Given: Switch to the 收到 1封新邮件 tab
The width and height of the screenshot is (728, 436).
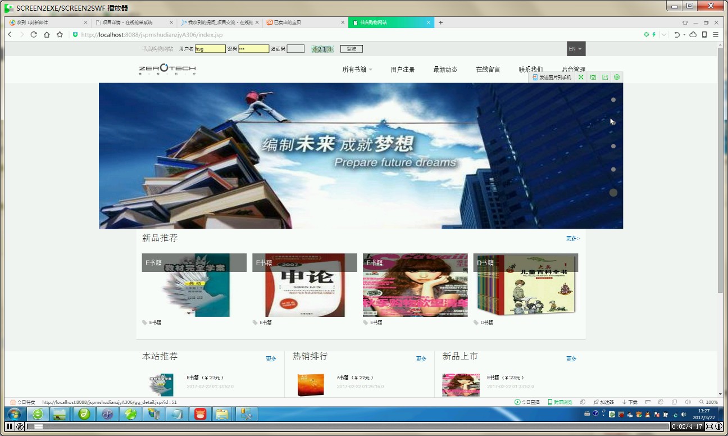Looking at the screenshot, I should (x=47, y=22).
